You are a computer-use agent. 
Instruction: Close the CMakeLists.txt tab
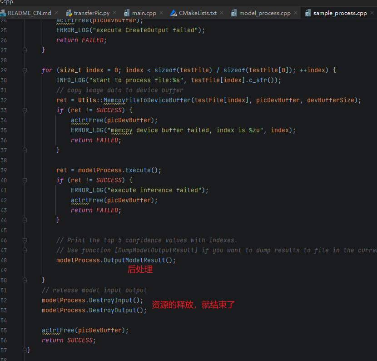coord(222,13)
